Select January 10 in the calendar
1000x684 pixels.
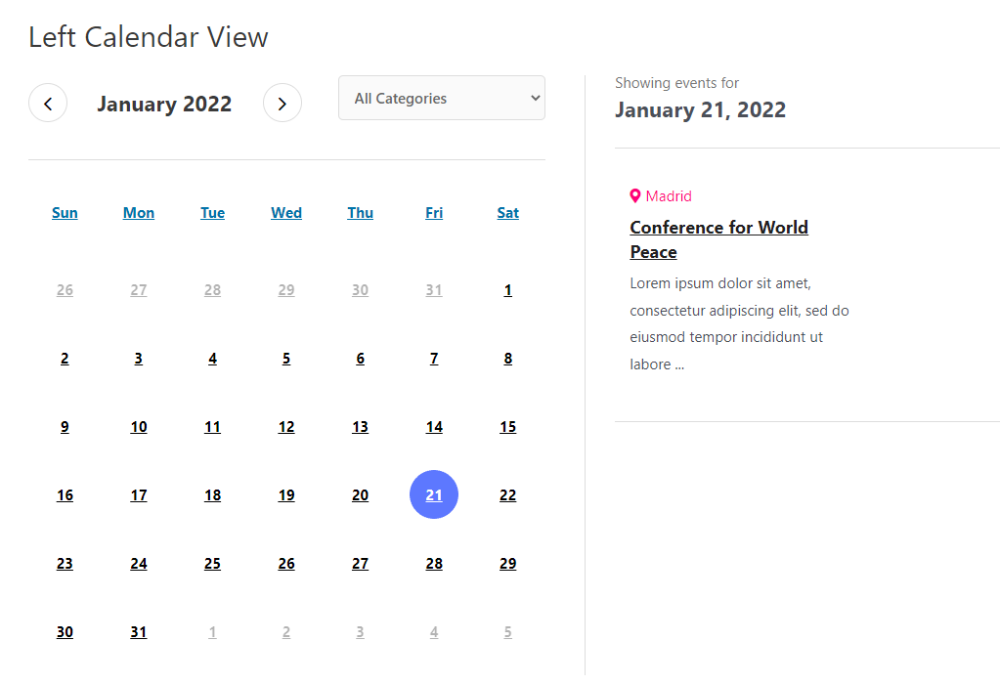pyautogui.click(x=139, y=427)
